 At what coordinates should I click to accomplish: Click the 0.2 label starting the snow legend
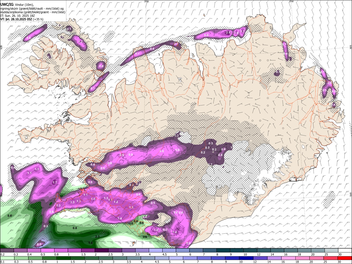pos(2,254)
